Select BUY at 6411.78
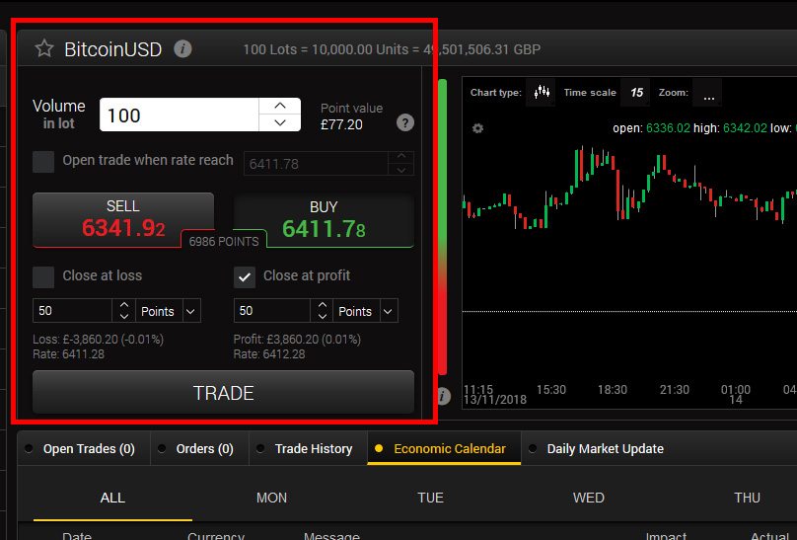Viewport: 797px width, 540px height. pyautogui.click(x=324, y=220)
